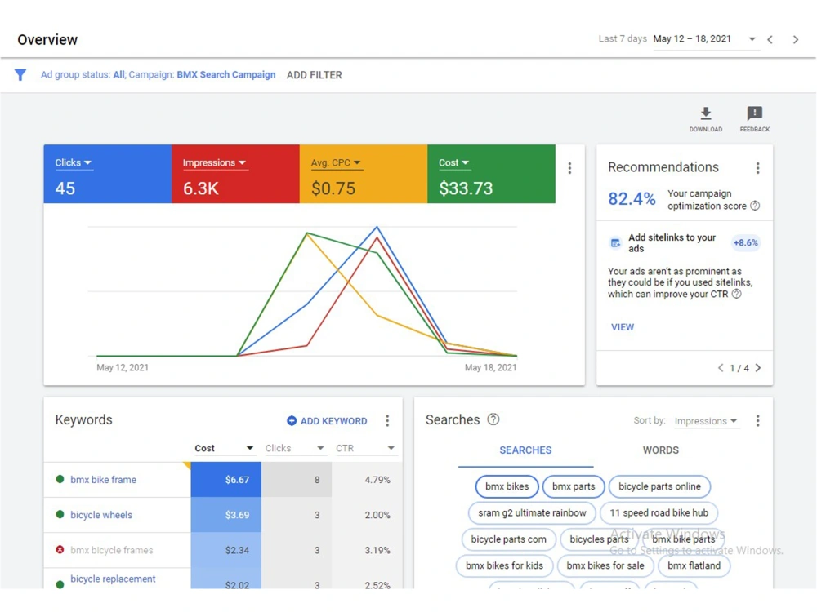Select bmx bike parts search chip
817x612 pixels.
click(684, 539)
